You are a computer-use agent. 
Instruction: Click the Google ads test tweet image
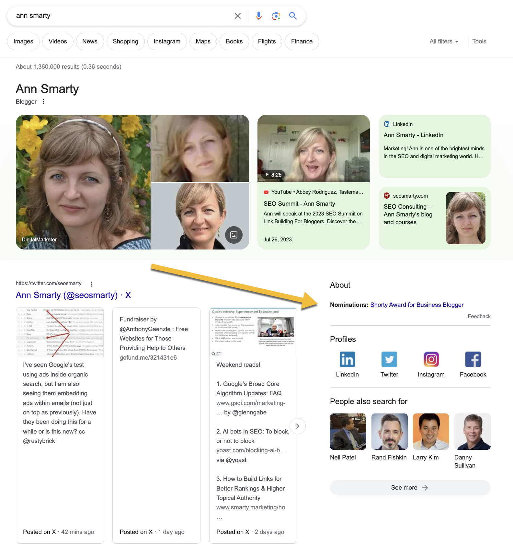click(60, 332)
